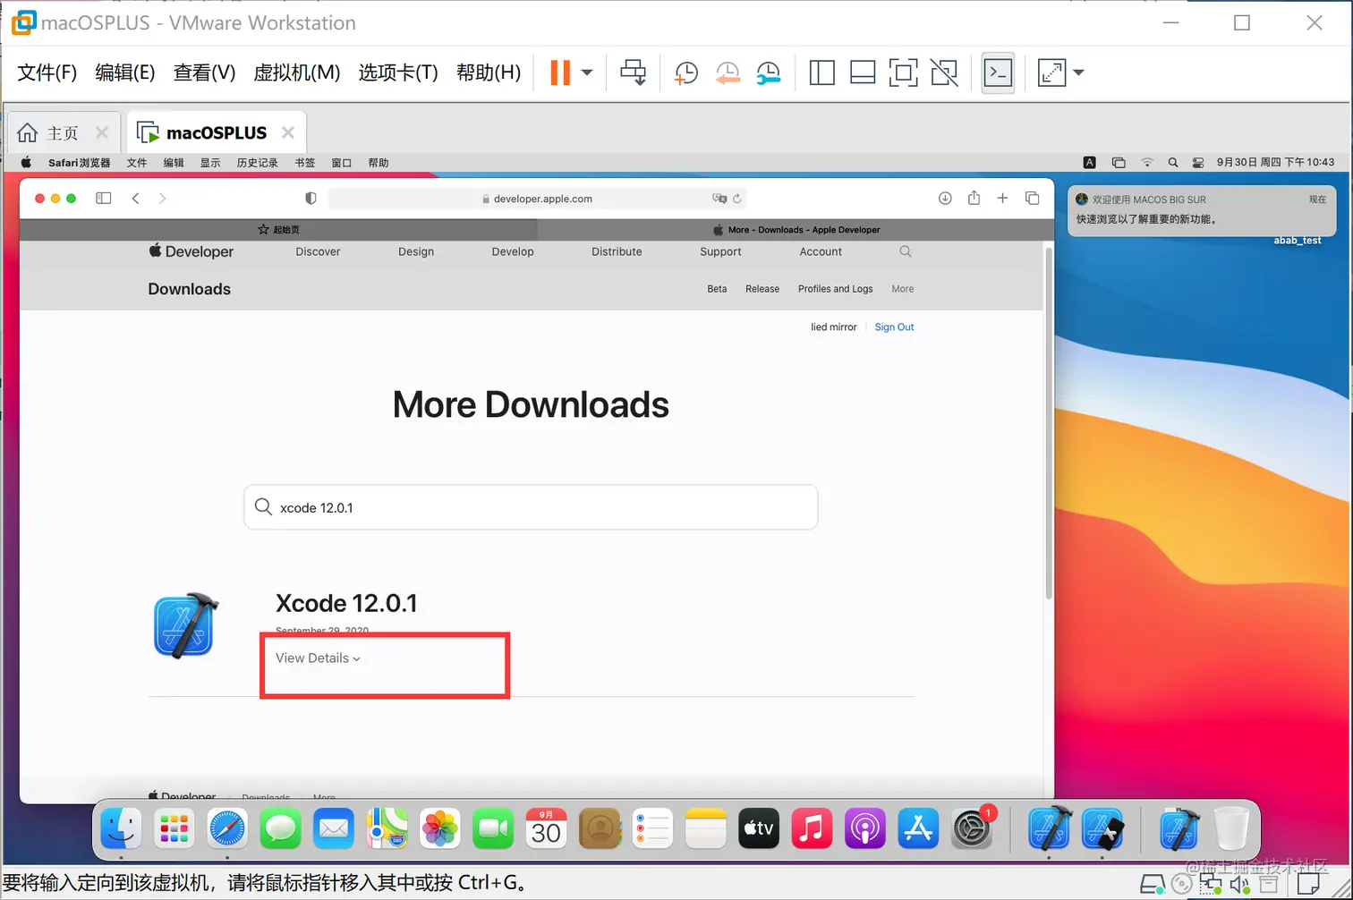Image resolution: width=1353 pixels, height=900 pixels.
Task: Launch Mail from the Dock
Action: tap(334, 828)
